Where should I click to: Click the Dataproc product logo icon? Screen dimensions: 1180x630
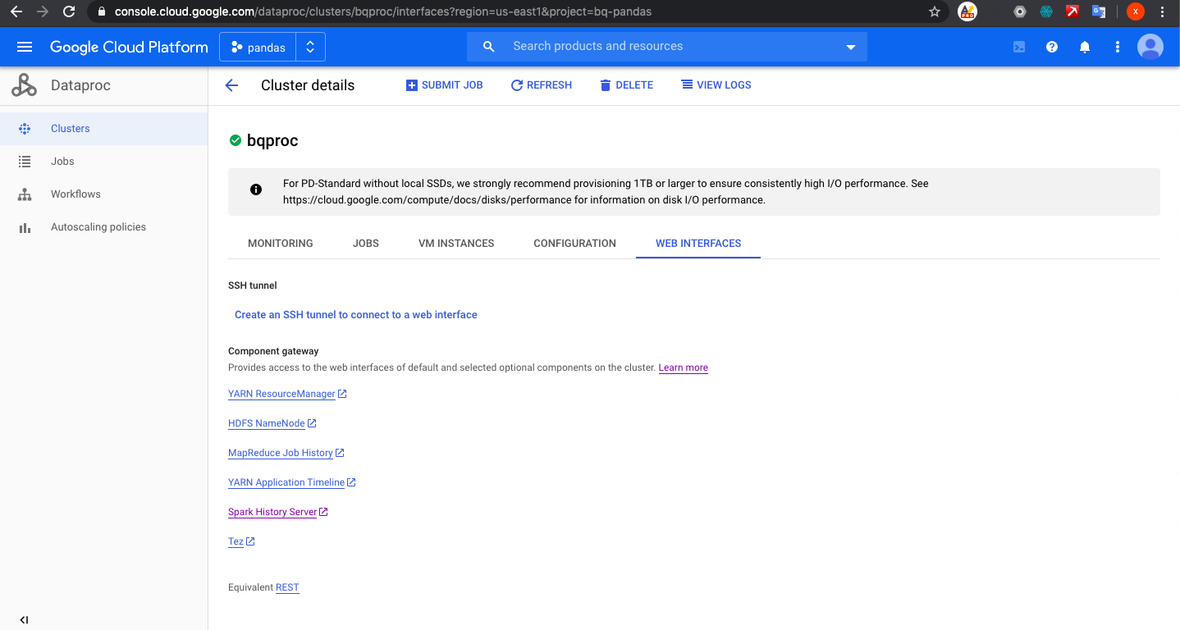24,85
